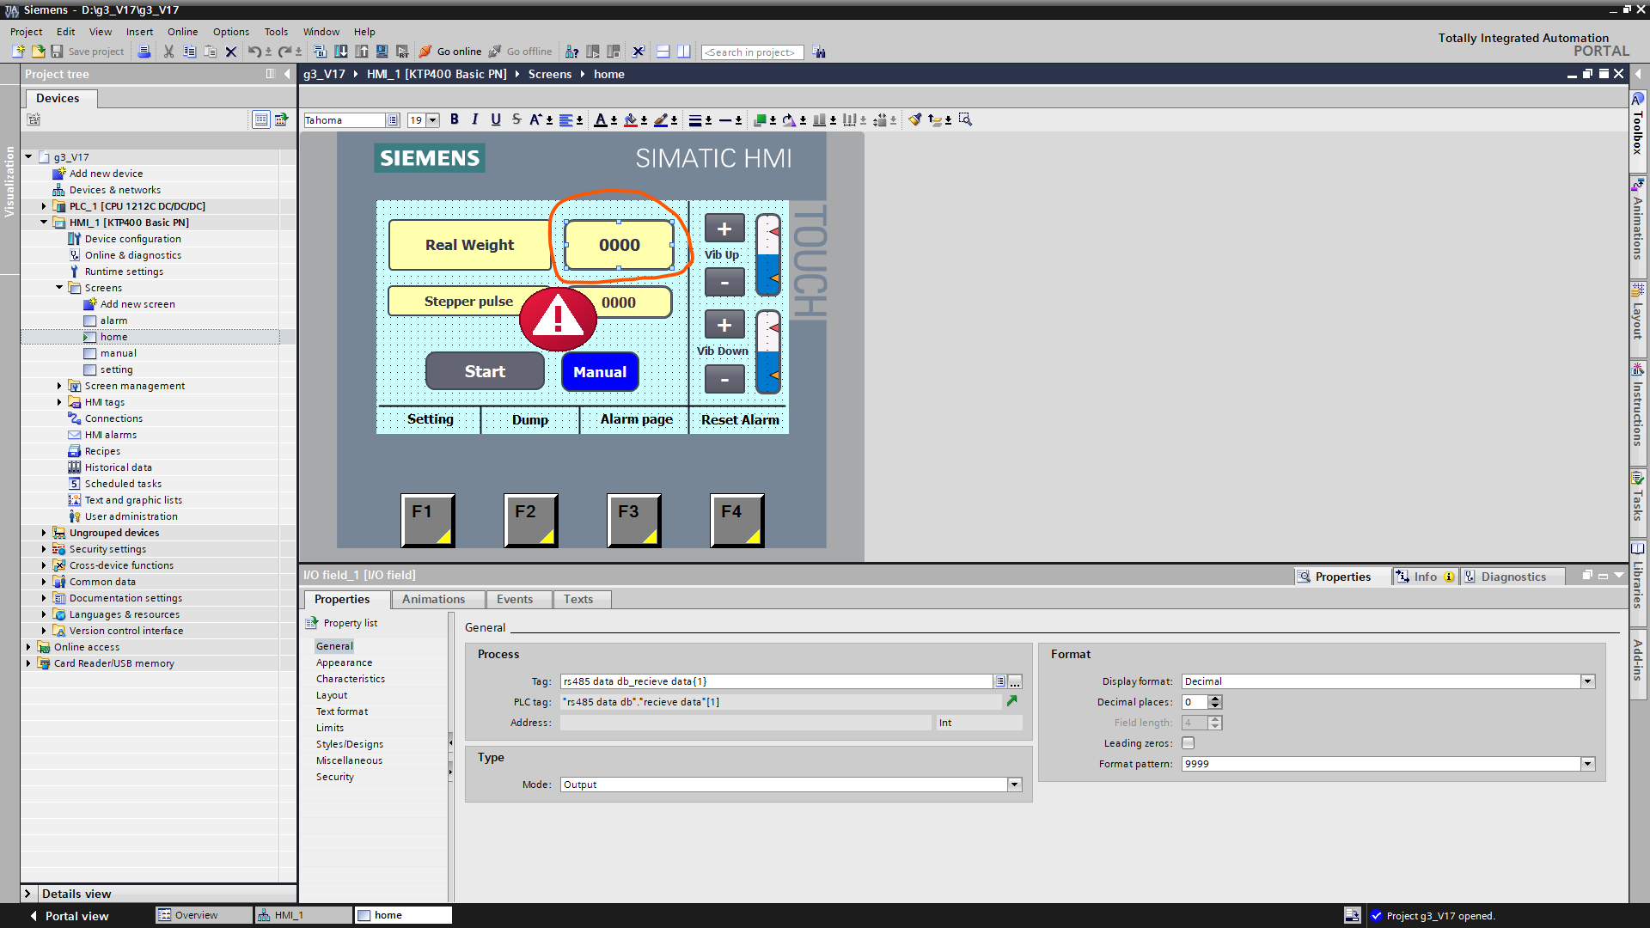The width and height of the screenshot is (1650, 928).
Task: Click the Split editor horizontally icon
Action: click(x=663, y=52)
